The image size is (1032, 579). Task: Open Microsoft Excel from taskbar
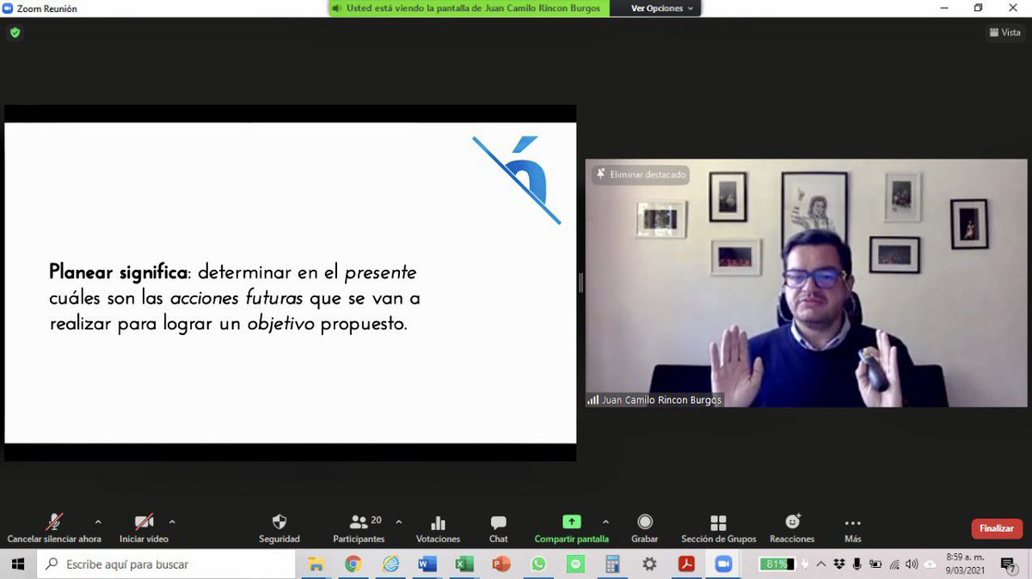tap(464, 564)
